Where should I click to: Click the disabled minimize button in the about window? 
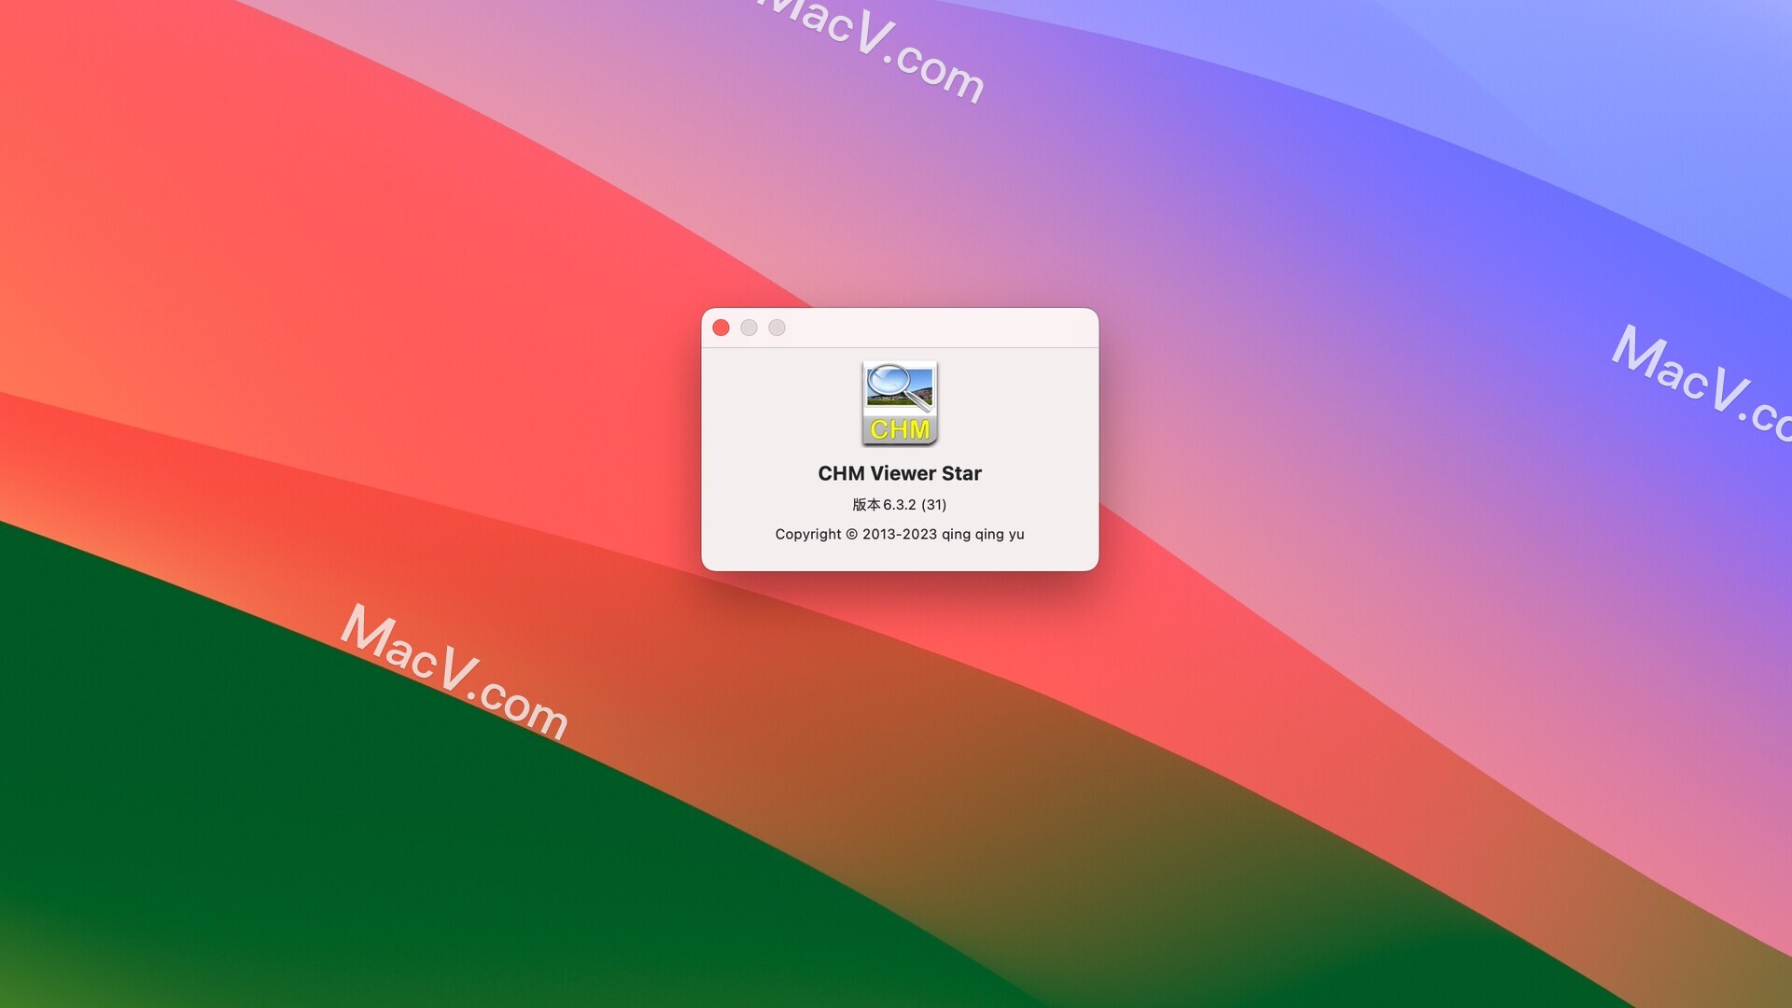coord(749,328)
